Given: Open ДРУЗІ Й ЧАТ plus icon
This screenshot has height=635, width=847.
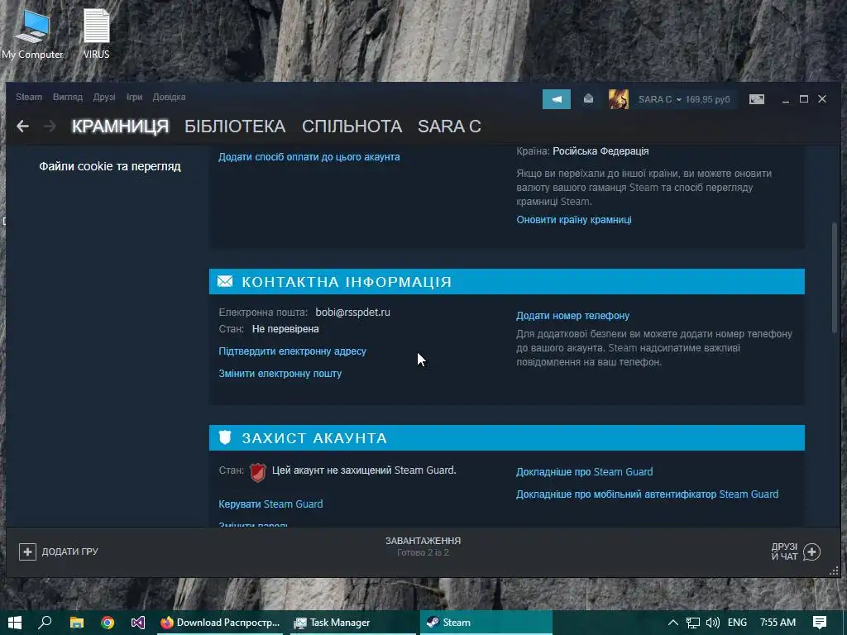Looking at the screenshot, I should click(x=812, y=551).
